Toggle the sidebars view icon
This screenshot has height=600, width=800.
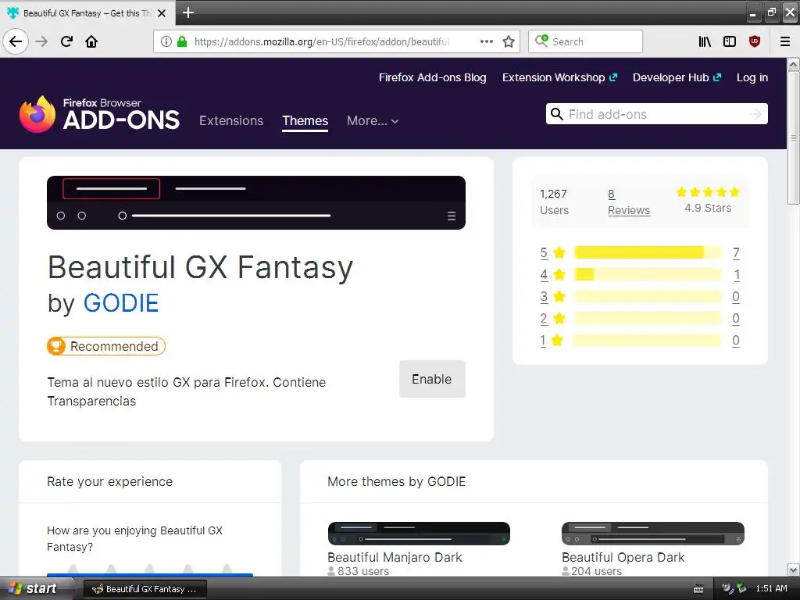730,41
